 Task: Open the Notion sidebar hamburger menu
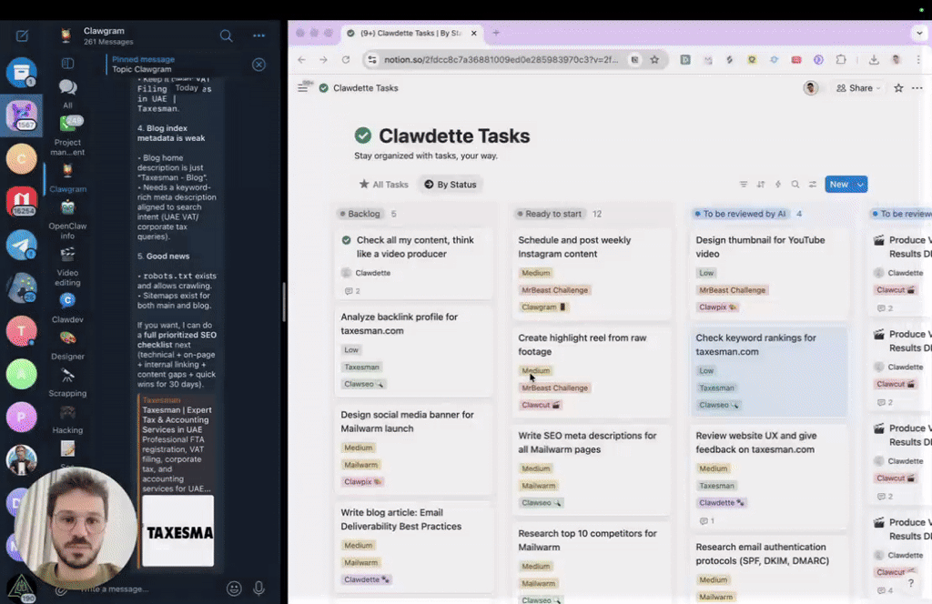302,88
